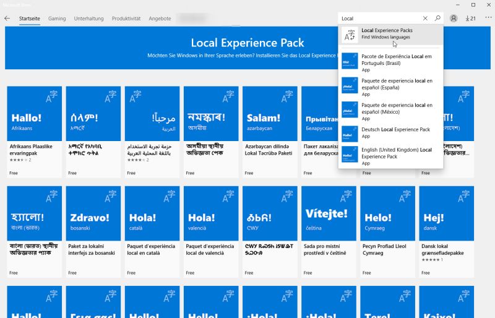
Task: Choose Pacote de Experiência Local Português (Brasil)
Action: pyautogui.click(x=390, y=62)
